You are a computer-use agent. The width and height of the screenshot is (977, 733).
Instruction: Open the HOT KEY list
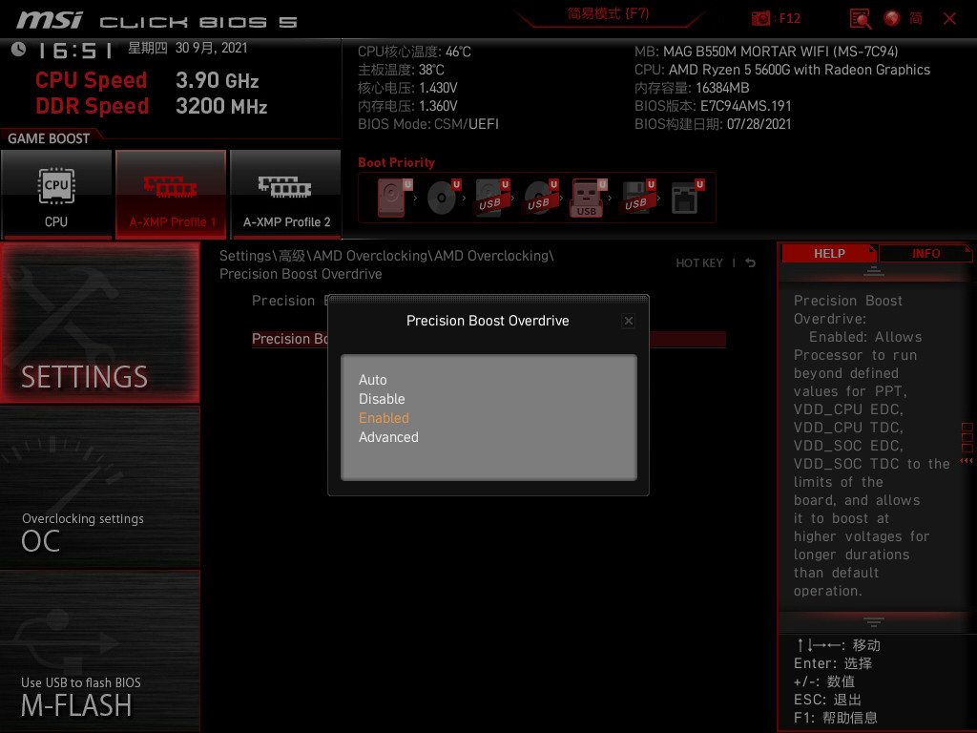699,263
